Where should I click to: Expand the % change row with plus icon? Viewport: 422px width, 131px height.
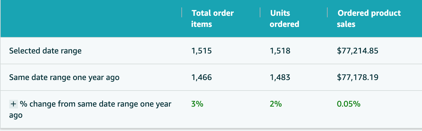(x=14, y=104)
